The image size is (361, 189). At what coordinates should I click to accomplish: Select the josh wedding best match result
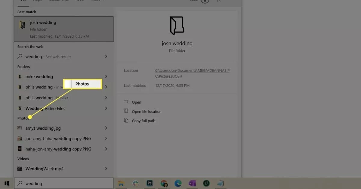(63, 29)
